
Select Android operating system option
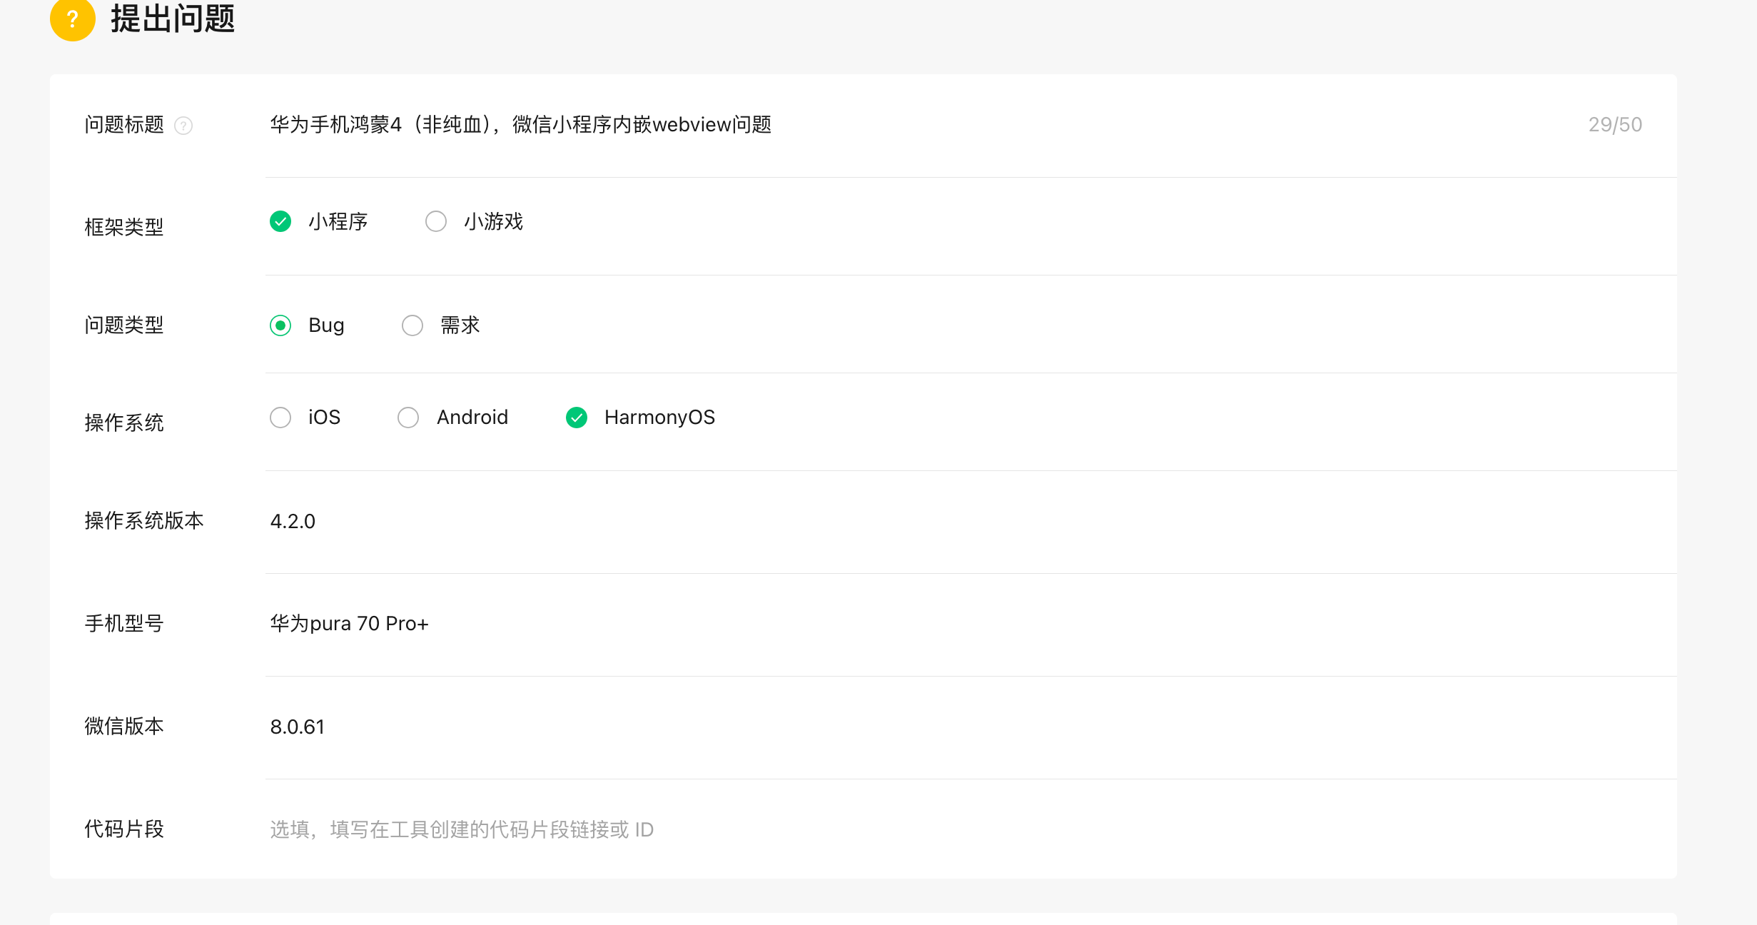point(408,418)
